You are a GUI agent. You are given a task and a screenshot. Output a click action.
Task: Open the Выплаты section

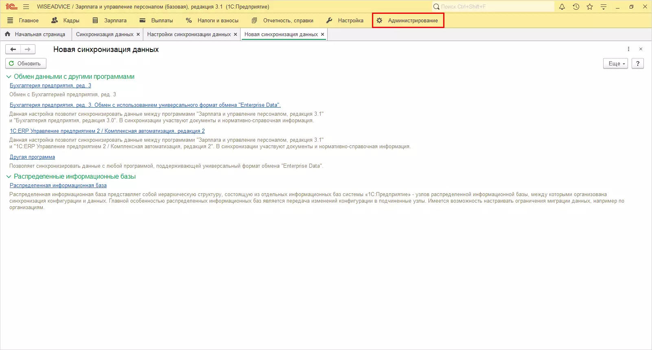coord(156,20)
